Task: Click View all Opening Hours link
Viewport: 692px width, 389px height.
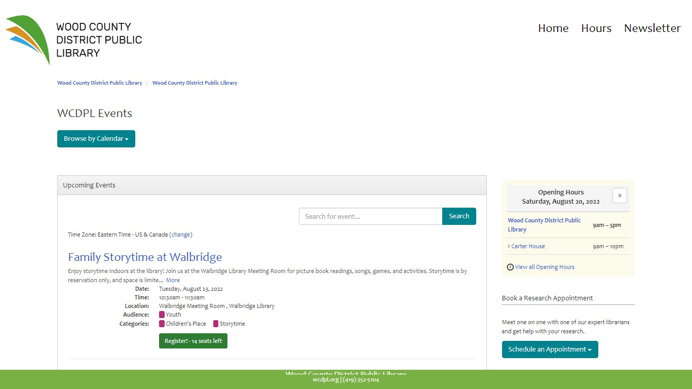Action: (x=545, y=267)
